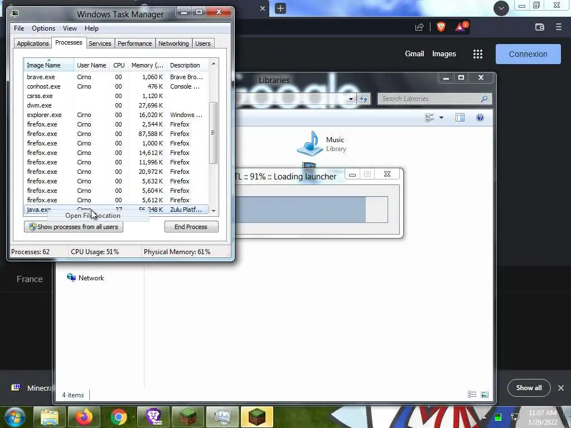Screen dimensions: 571x428
Task: Select the firefox.exe row using 87,588 K
Action: click(x=116, y=134)
